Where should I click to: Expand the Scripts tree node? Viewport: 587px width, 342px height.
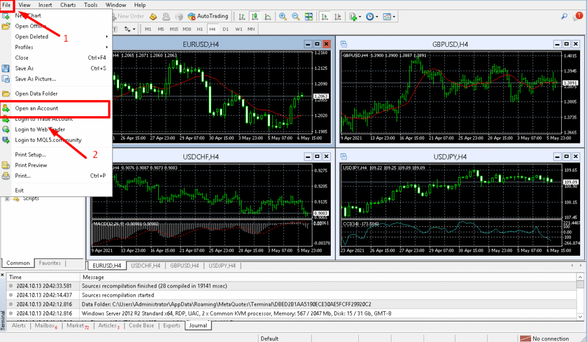(x=7, y=199)
